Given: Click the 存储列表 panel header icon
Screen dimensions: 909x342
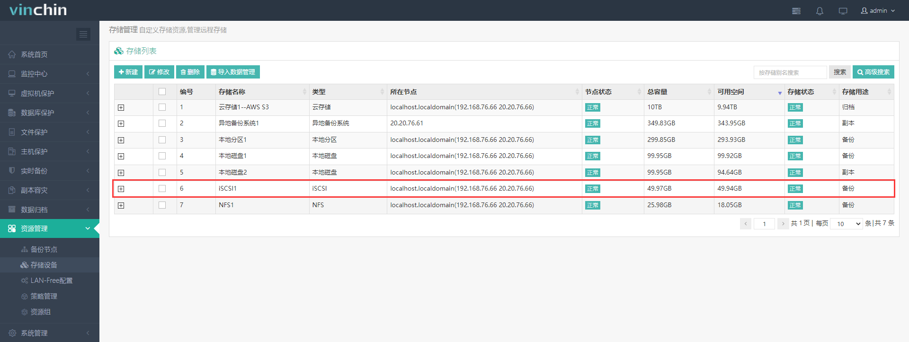Looking at the screenshot, I should (119, 51).
